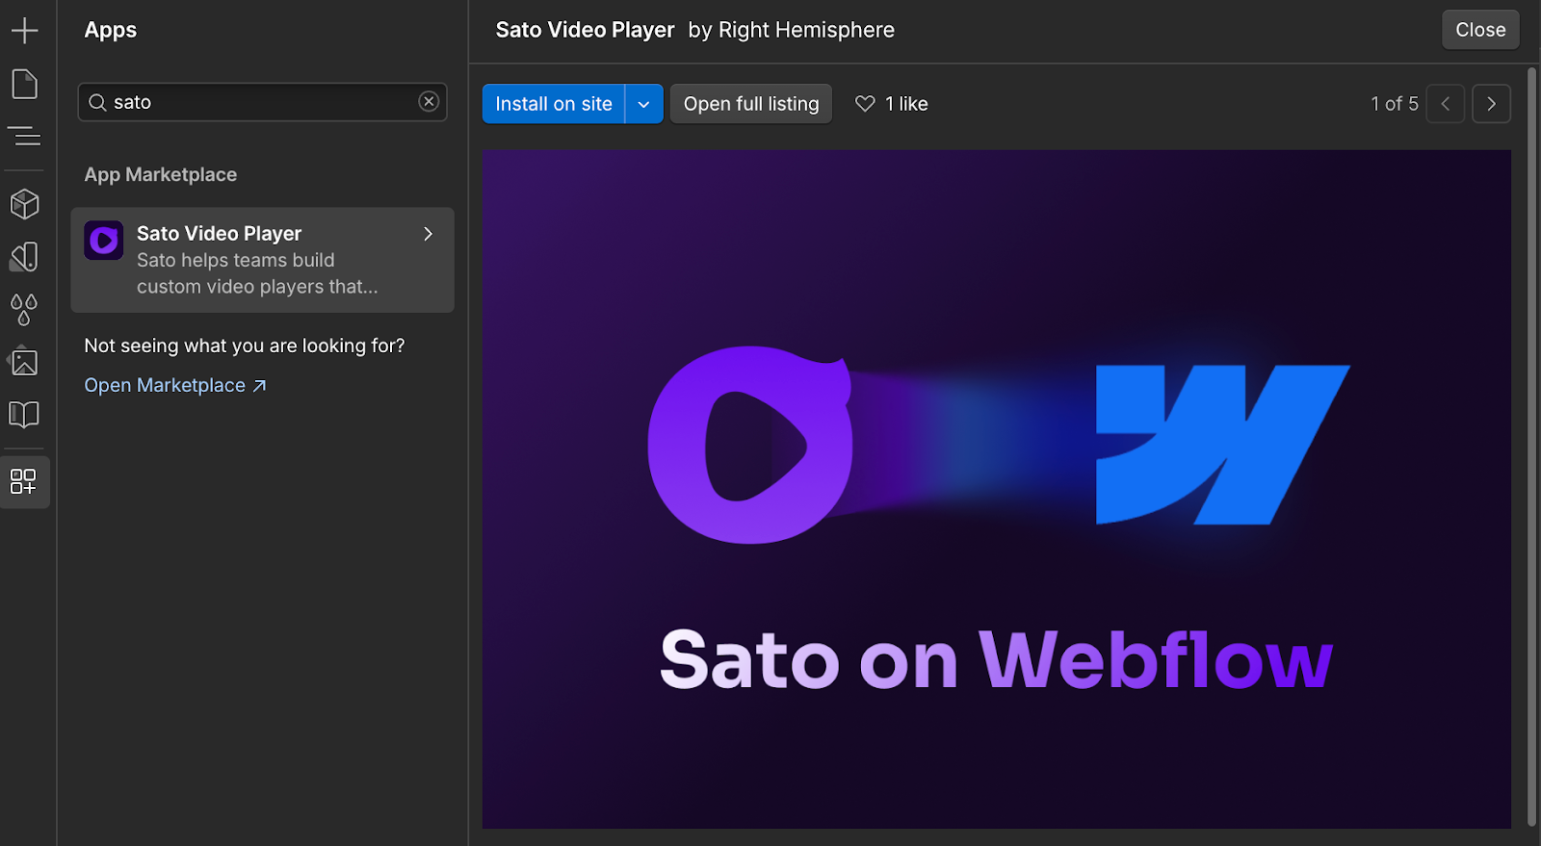Click the 'Apps' panel title
The image size is (1541, 846).
[111, 30]
